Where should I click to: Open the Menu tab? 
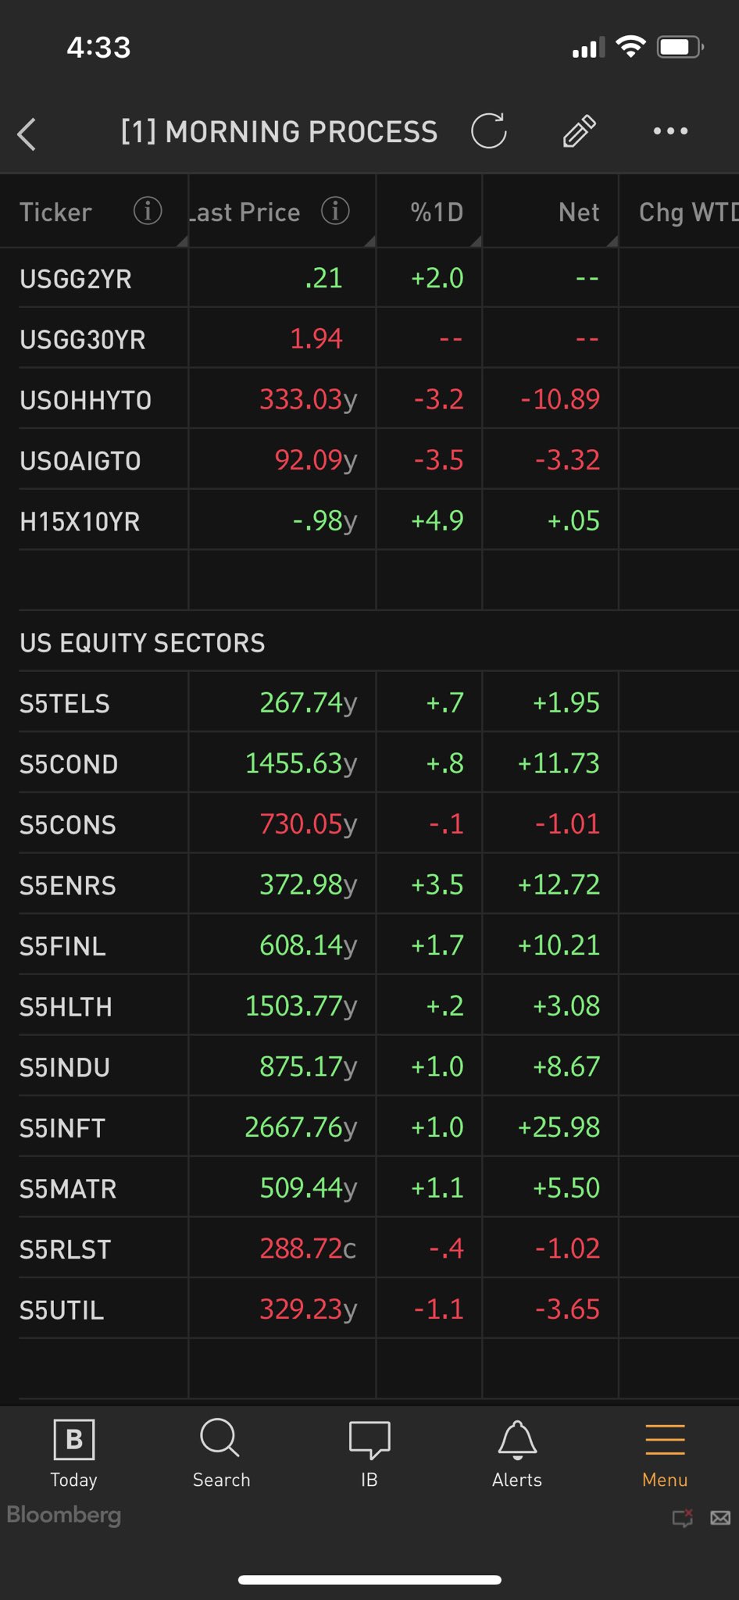point(665,1454)
